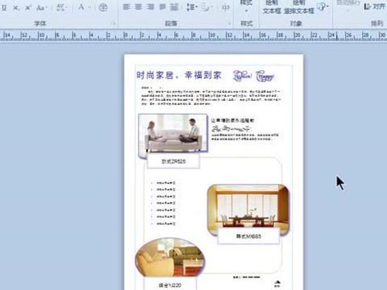387x290 pixels.
Task: Open the shapes dropdown in 对象 group
Action: (x=323, y=7)
